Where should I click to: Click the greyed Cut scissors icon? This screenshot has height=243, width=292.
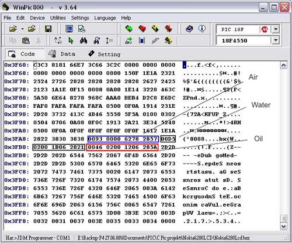pos(39,40)
